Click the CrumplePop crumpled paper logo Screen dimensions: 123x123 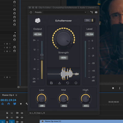(x=38, y=20)
